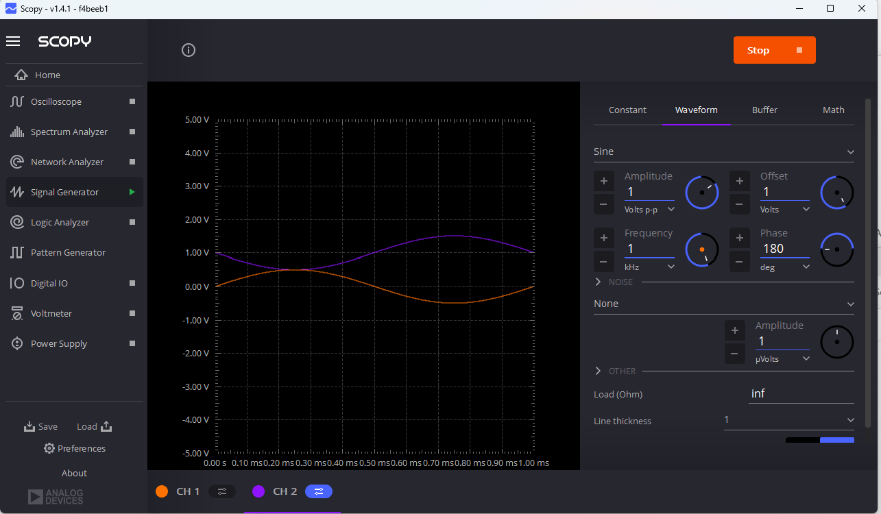The width and height of the screenshot is (881, 514).
Task: Open the Network Analyzer instrument
Action: pyautogui.click(x=67, y=162)
